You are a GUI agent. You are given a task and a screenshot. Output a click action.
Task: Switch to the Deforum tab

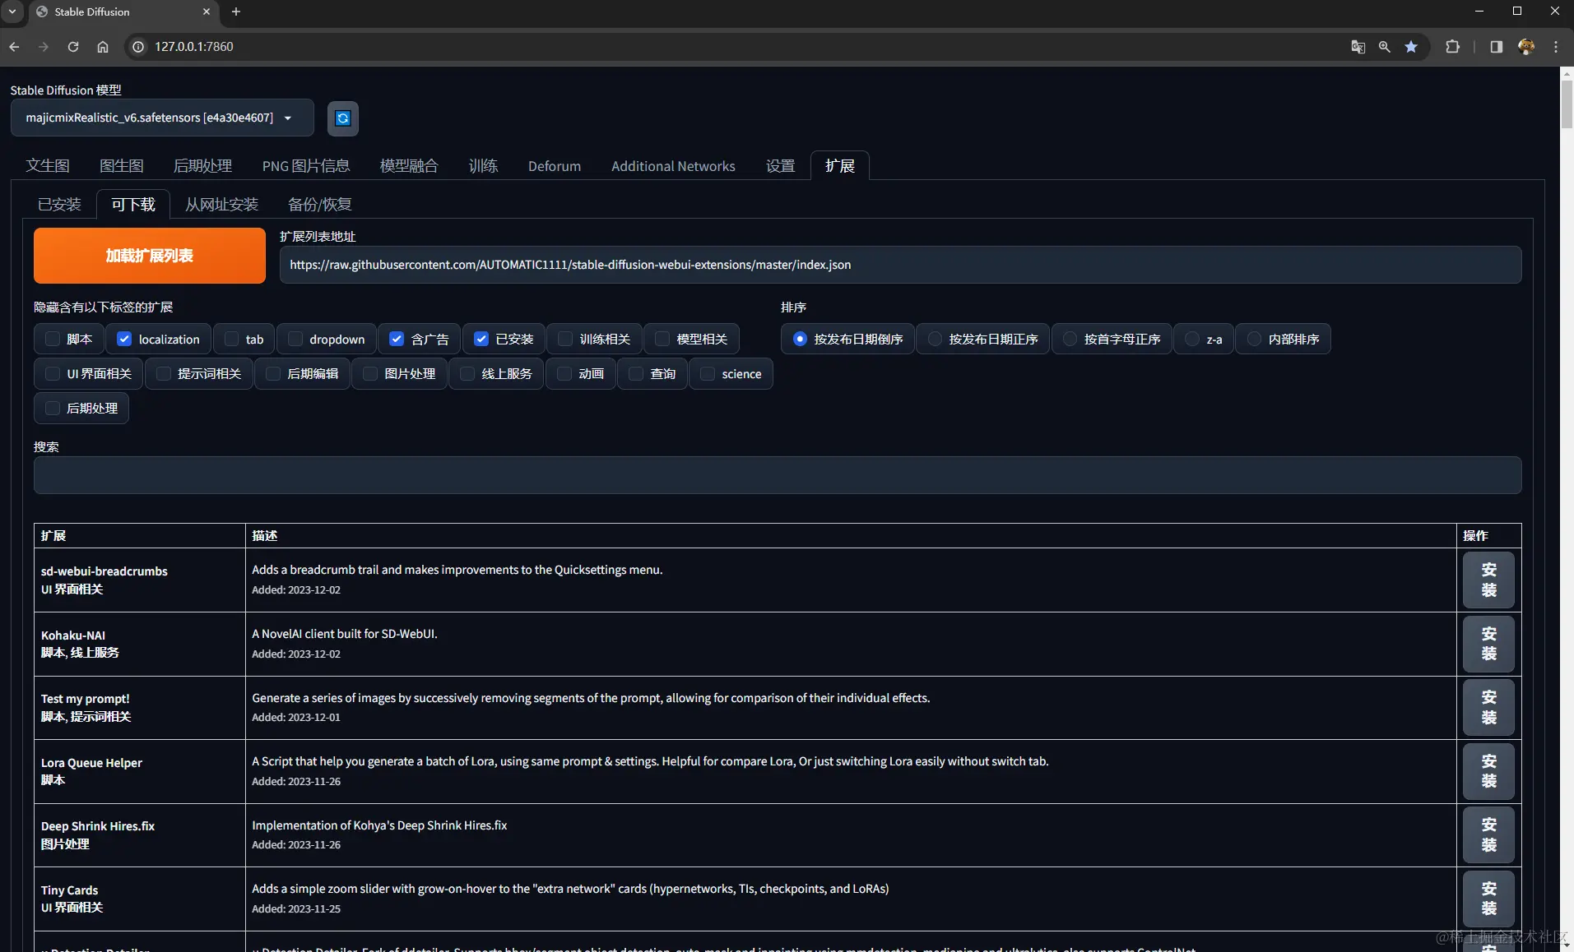click(x=555, y=166)
